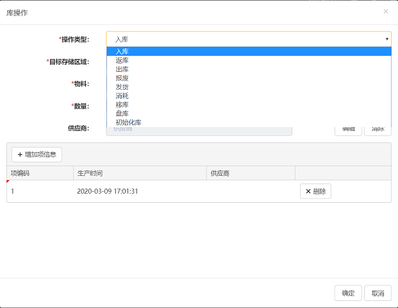The height and width of the screenshot is (308, 398).
Task: Click the 操作类型 dropdown arrow
Action: click(x=386, y=39)
